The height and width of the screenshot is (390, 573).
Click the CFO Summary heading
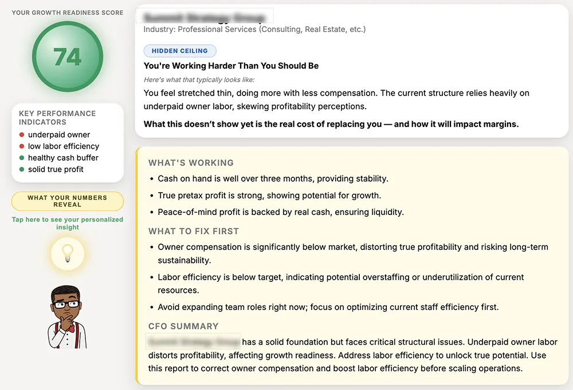[183, 326]
